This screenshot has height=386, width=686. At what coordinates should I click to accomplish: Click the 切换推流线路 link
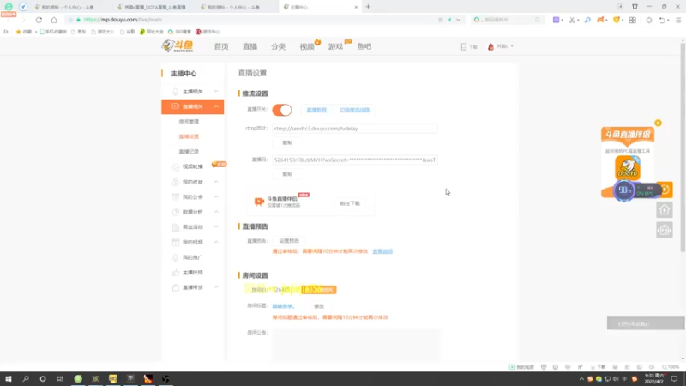pos(354,110)
